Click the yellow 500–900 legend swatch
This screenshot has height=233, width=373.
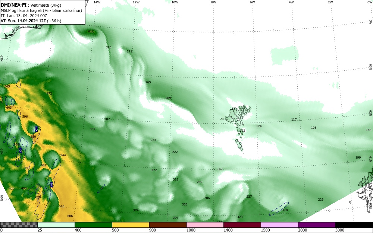tap(131, 225)
